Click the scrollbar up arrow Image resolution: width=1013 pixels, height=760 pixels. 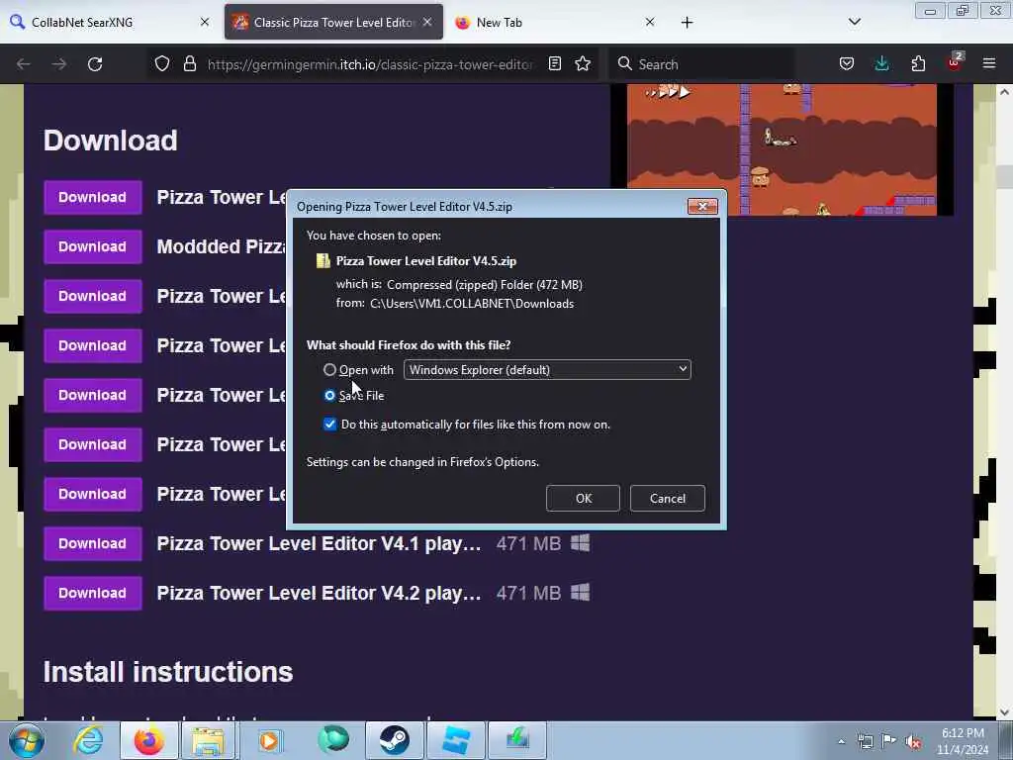[x=1004, y=92]
